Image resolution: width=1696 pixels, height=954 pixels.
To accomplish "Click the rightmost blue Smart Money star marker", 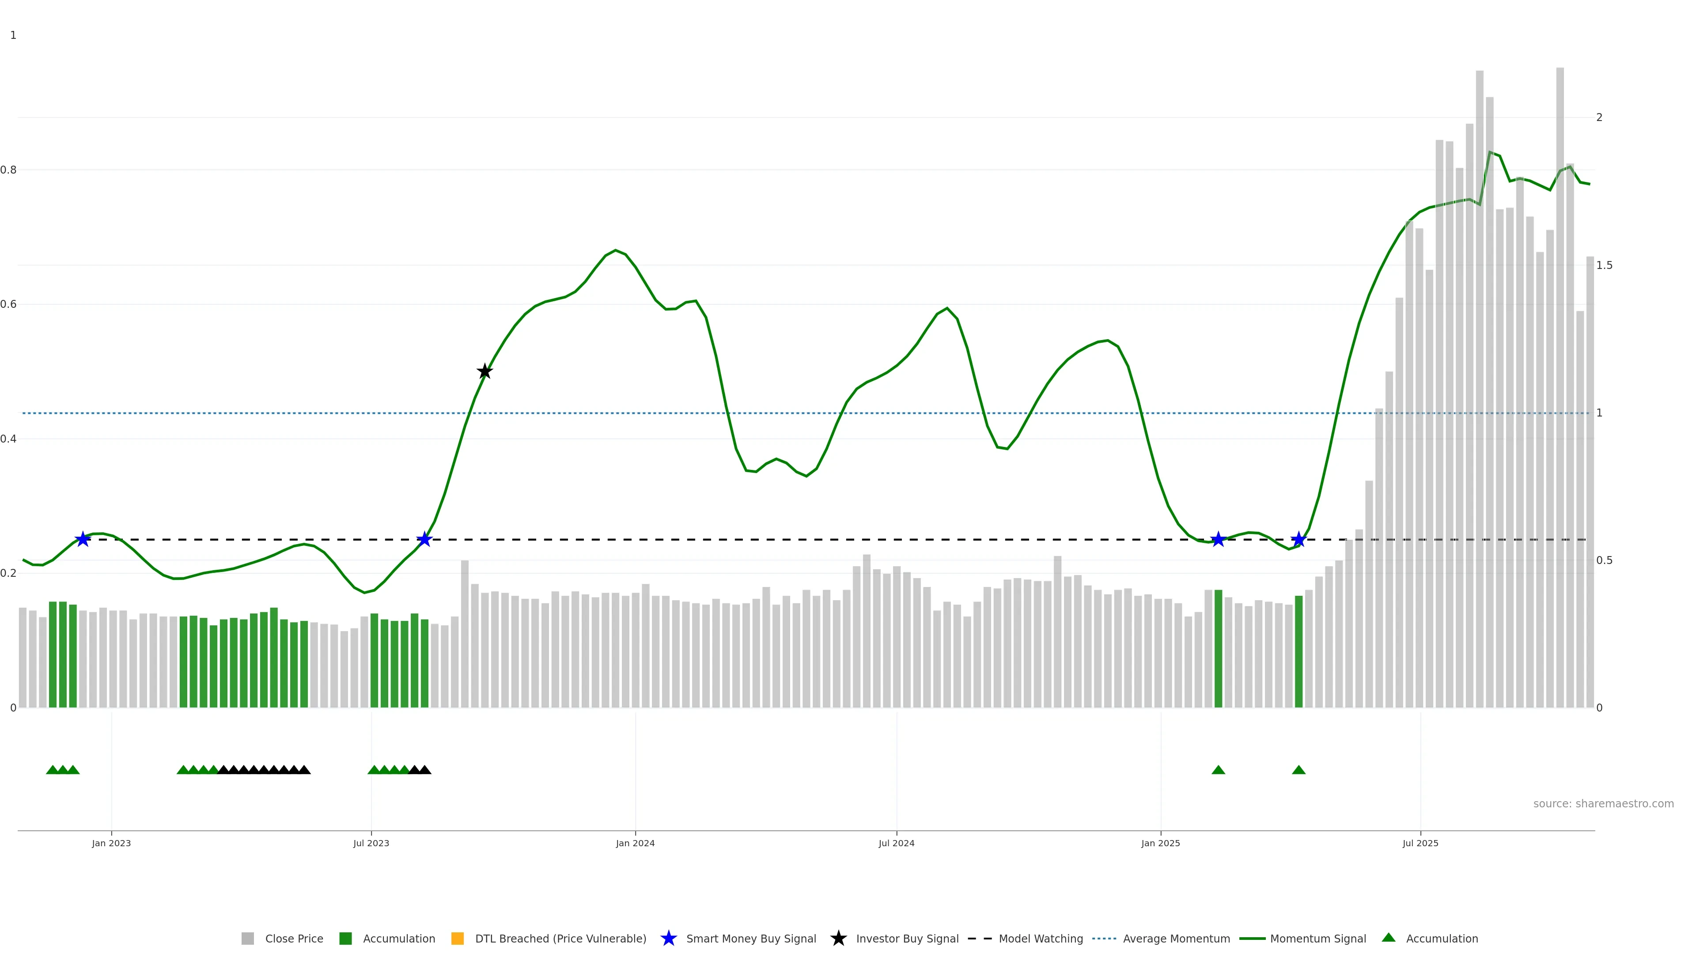I will (1298, 540).
